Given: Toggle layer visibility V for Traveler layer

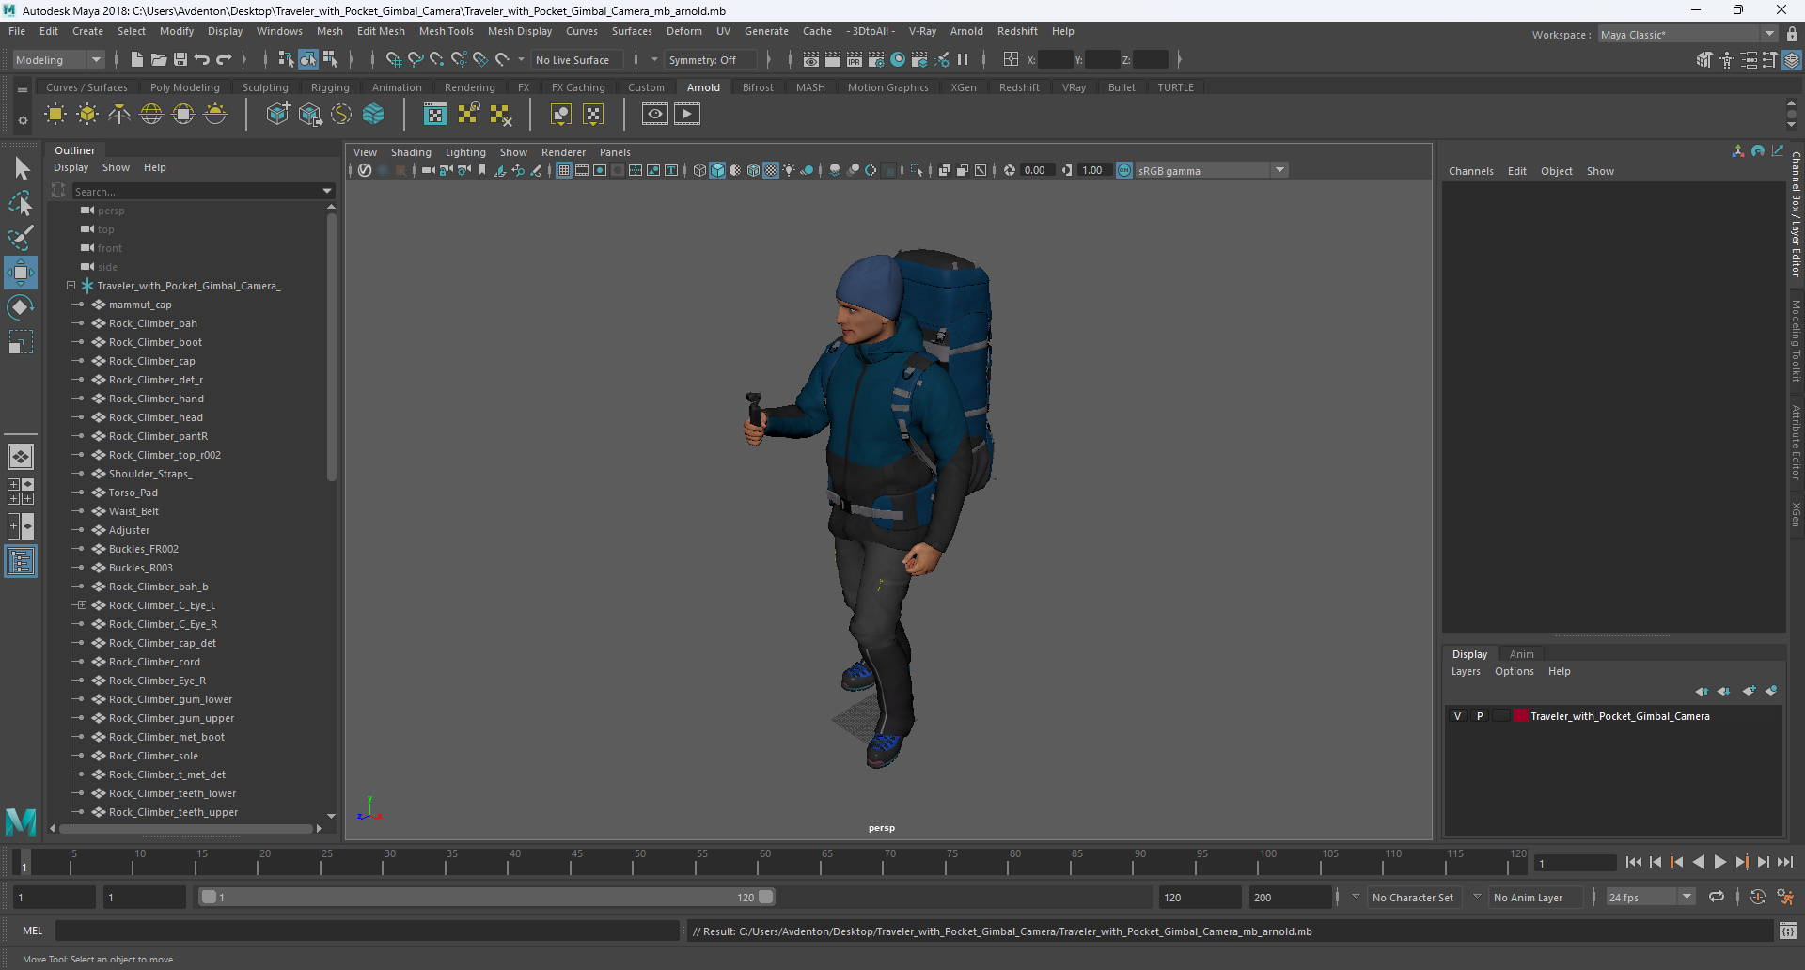Looking at the screenshot, I should coord(1458,716).
